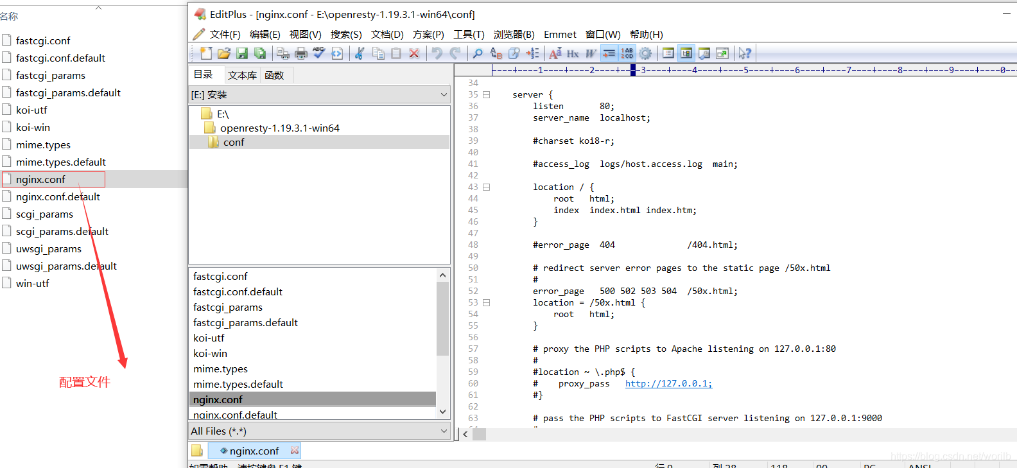The height and width of the screenshot is (468, 1017).
Task: Toggle the Output Window icon
Action: 704,53
